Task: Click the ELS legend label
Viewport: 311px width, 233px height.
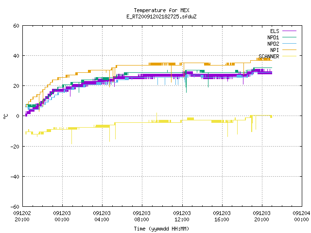Action: click(x=275, y=31)
